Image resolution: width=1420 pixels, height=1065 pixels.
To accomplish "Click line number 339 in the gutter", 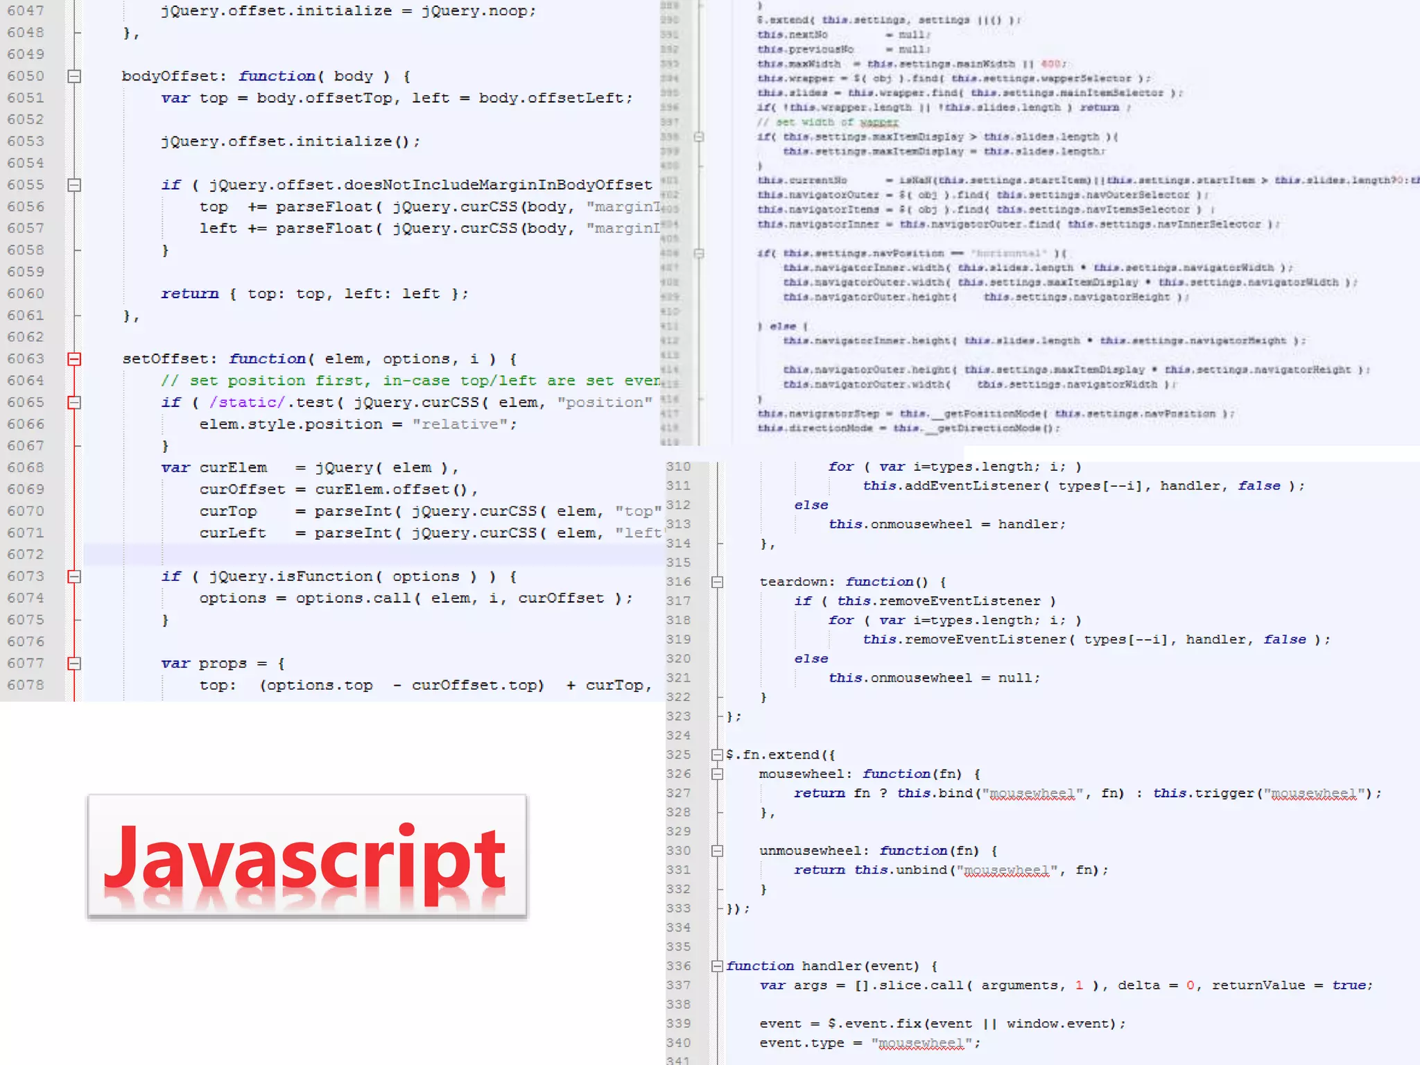I will click(x=679, y=1024).
